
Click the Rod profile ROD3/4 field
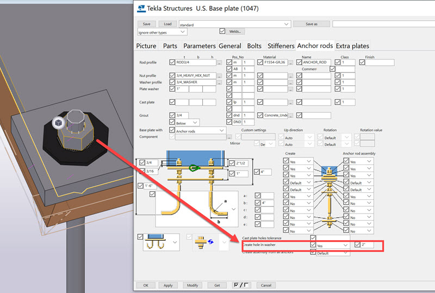pyautogui.click(x=196, y=62)
